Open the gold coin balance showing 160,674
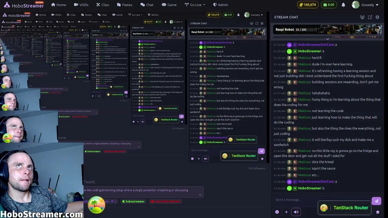The width and height of the screenshot is (388, 218). (307, 5)
